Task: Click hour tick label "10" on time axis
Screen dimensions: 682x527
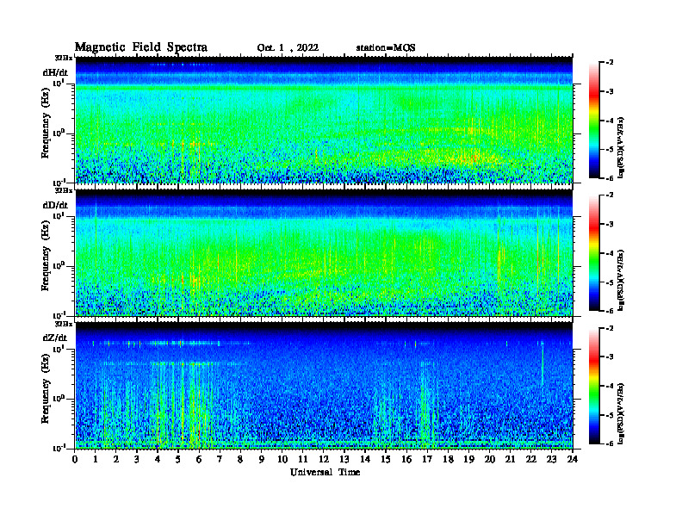Action: pos(282,460)
